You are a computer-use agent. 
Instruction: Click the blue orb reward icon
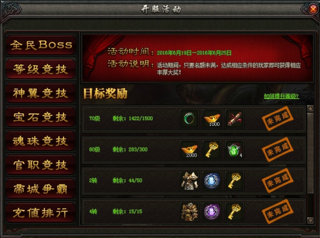click(212, 181)
